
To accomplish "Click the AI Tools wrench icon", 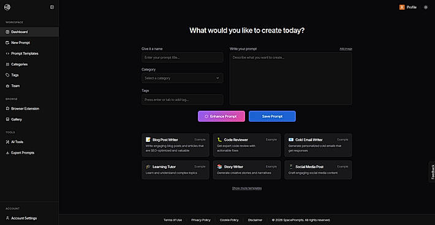I will (7, 142).
